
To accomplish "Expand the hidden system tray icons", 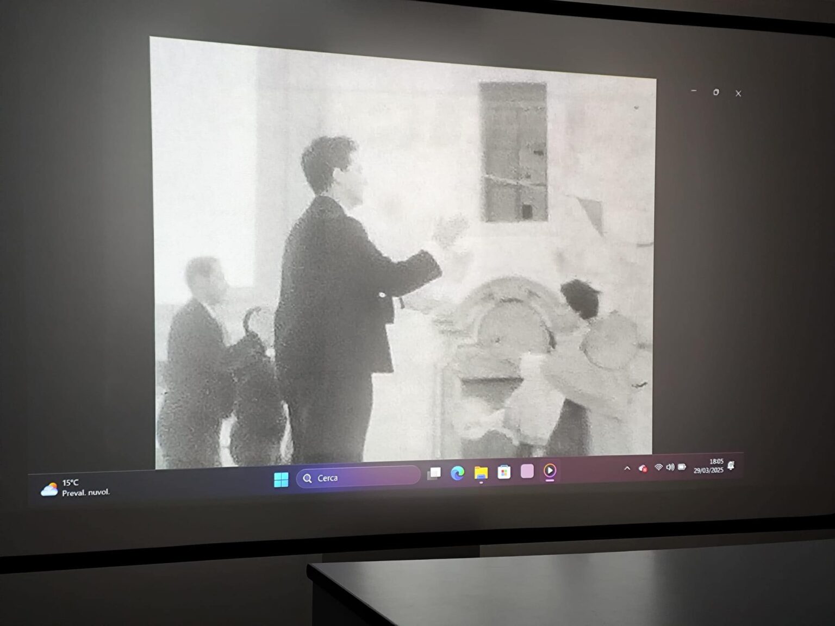I will 627,468.
